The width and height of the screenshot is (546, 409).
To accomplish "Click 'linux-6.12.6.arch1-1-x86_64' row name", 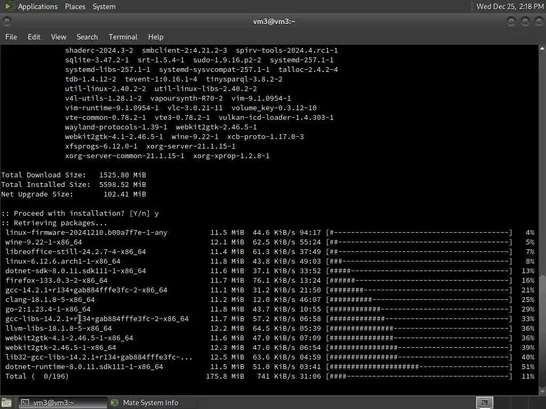I will pyautogui.click(x=63, y=261).
